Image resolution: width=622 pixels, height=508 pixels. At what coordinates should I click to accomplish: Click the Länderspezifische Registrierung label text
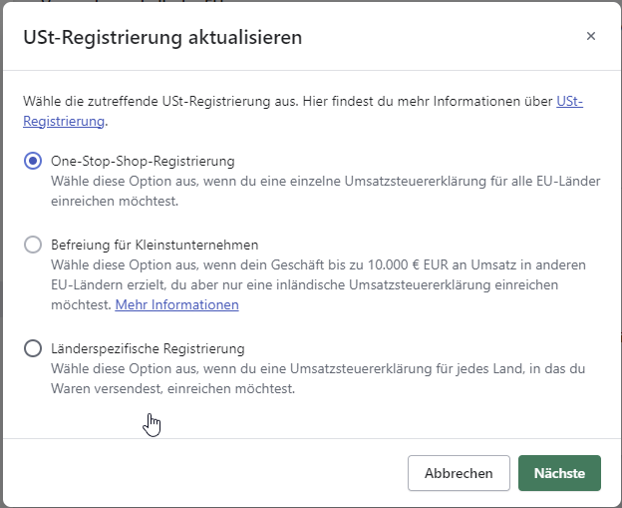pyautogui.click(x=148, y=348)
